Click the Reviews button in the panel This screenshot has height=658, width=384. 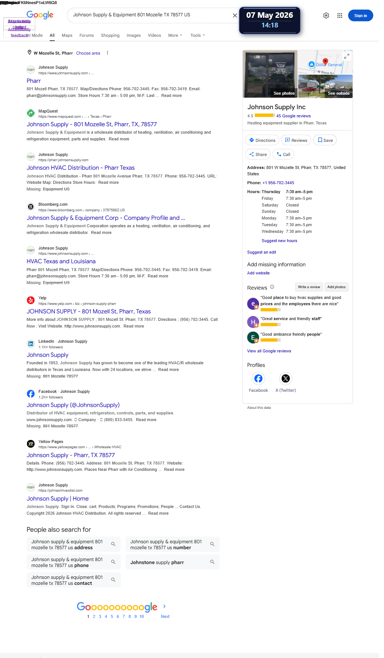click(296, 140)
